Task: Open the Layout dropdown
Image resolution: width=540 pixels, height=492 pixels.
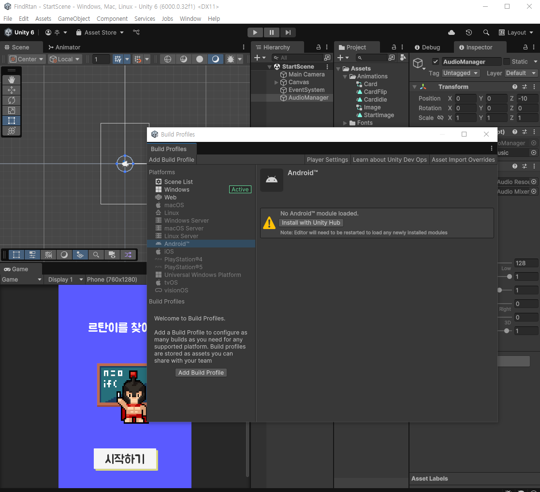Action: tap(516, 32)
